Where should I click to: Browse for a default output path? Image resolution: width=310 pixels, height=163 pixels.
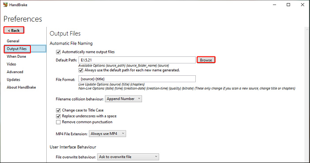[x=206, y=60]
